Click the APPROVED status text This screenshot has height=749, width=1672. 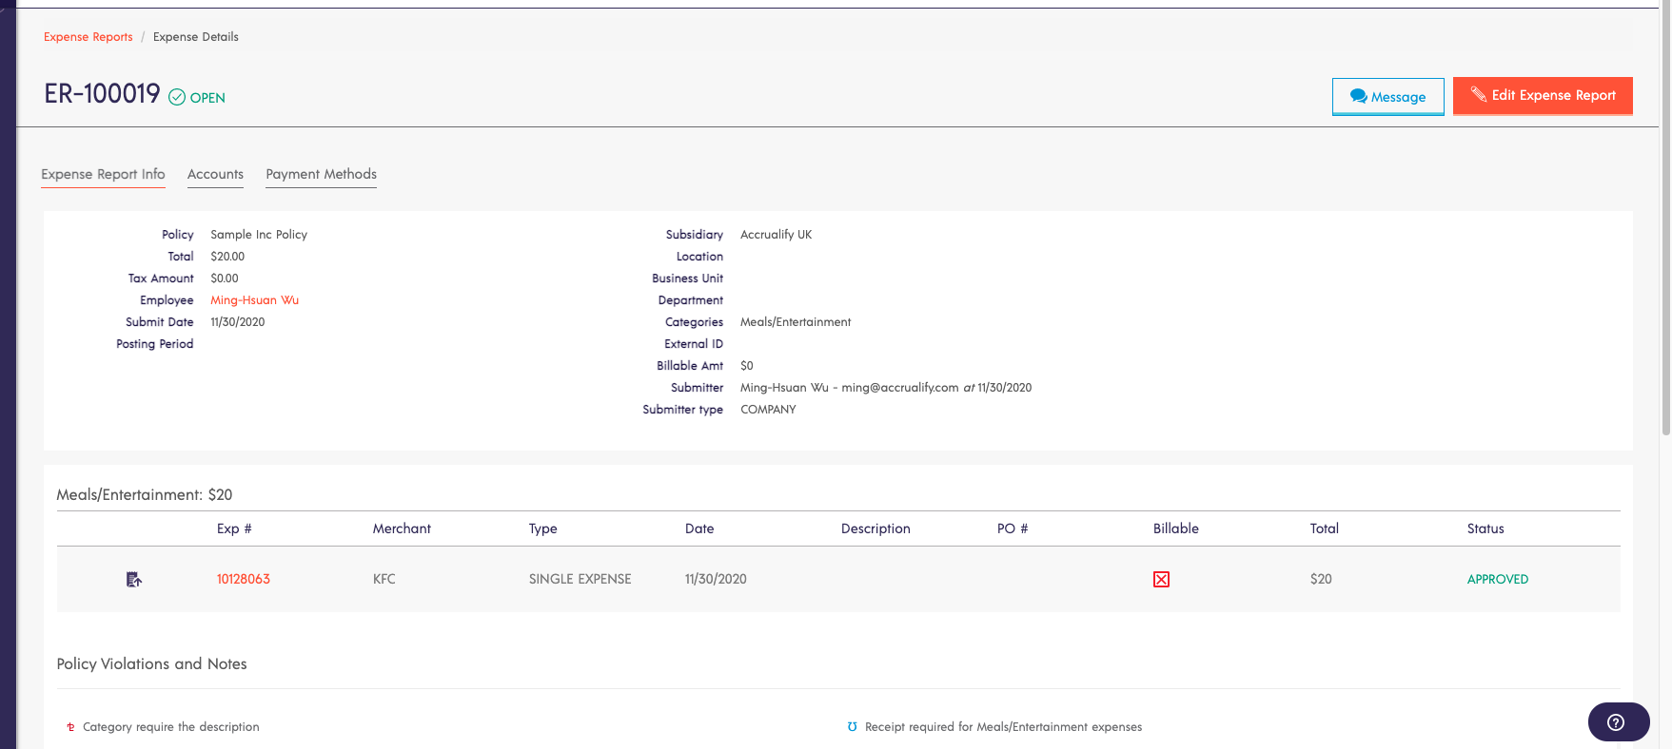point(1497,579)
